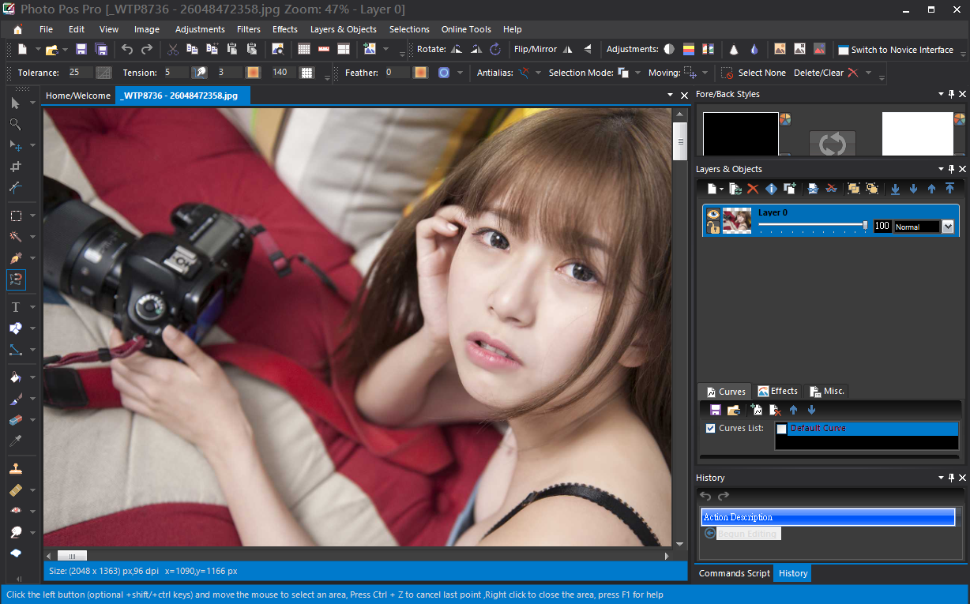This screenshot has height=604, width=970.
Task: Open the File menu
Action: coord(46,29)
